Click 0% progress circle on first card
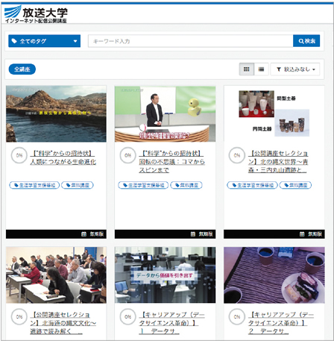This screenshot has height=341, width=334. pos(19,155)
